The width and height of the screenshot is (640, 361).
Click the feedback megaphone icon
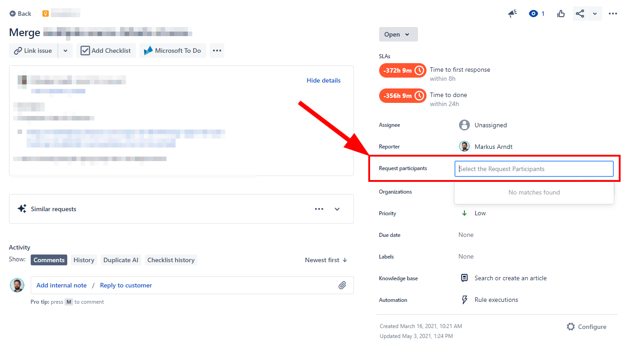point(512,14)
